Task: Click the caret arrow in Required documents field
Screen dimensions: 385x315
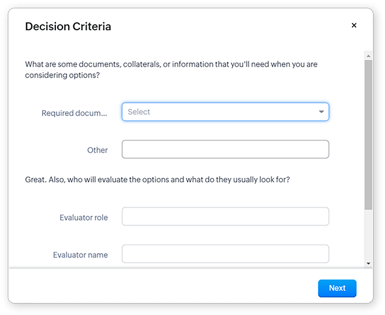Action: (x=321, y=112)
